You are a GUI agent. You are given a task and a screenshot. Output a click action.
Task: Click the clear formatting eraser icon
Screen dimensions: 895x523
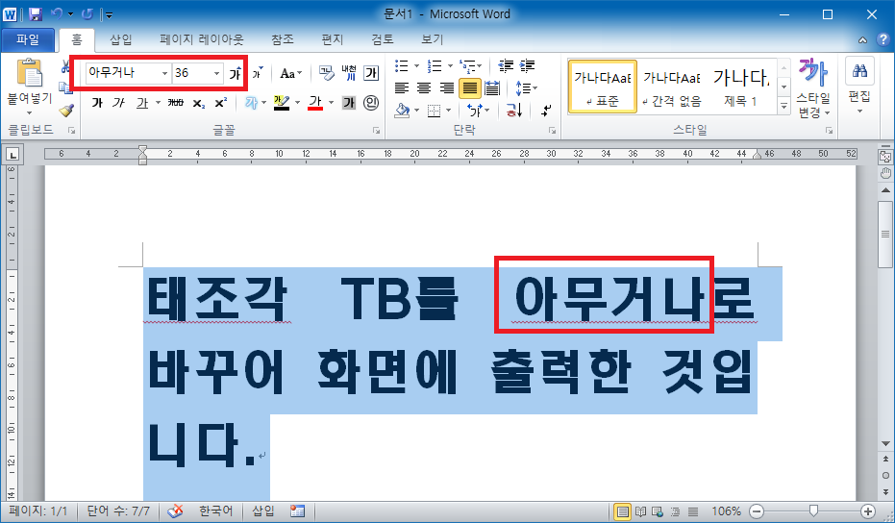326,72
